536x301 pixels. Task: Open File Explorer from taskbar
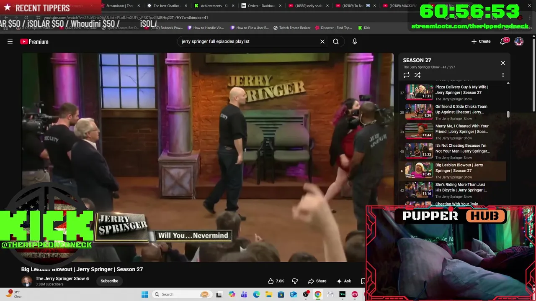(x=269, y=294)
